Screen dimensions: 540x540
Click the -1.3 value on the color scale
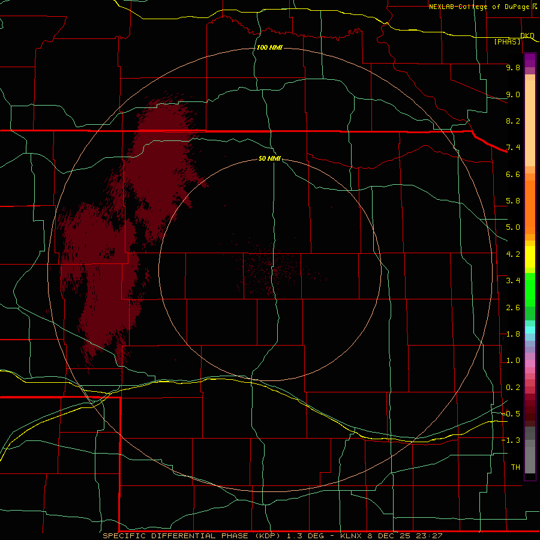click(511, 440)
